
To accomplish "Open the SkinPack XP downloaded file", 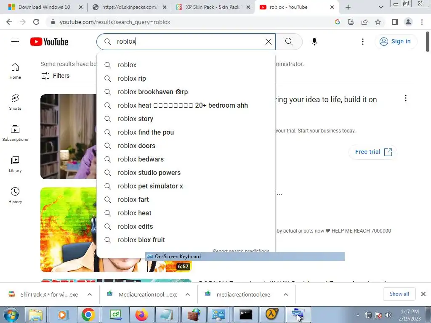I will coord(43,294).
